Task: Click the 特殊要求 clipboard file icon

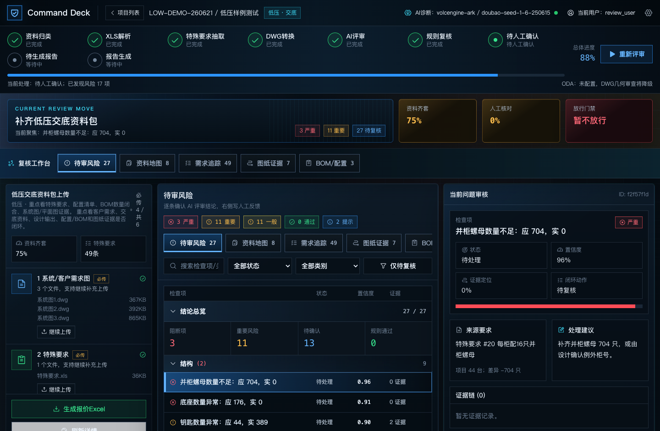Action: (x=22, y=360)
